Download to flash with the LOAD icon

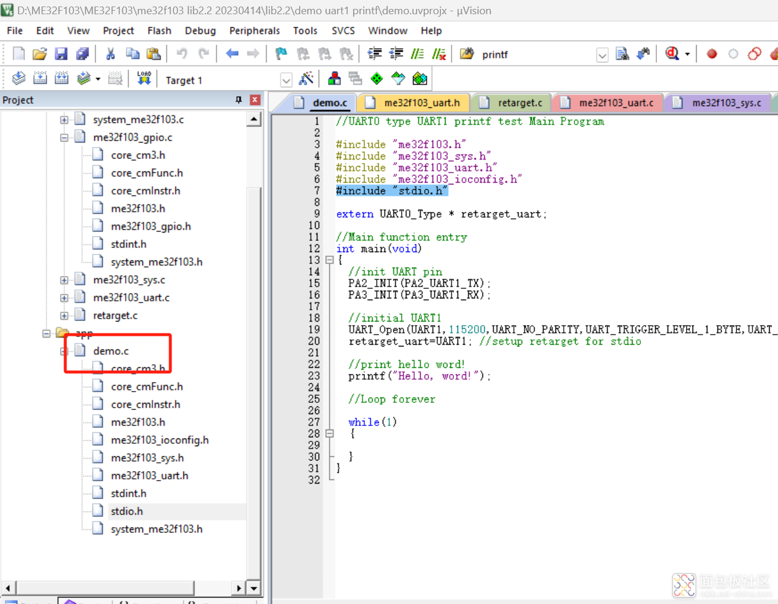[x=144, y=78]
